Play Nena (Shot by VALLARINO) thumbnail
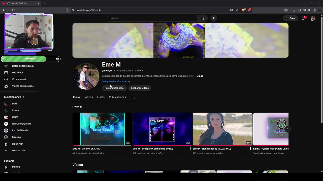The height and width of the screenshot is (181, 323). click(223, 129)
